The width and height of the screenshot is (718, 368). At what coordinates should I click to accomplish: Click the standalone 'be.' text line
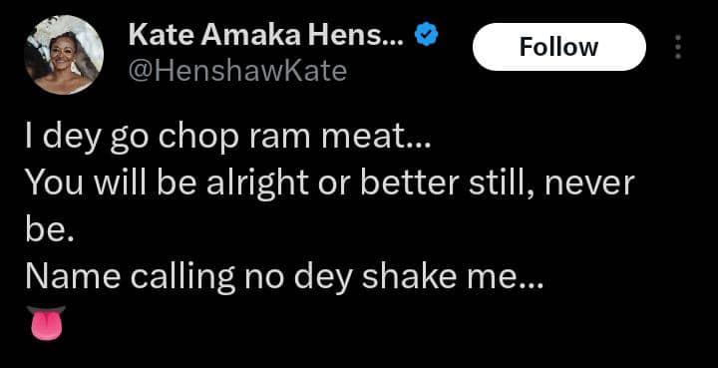point(50,230)
